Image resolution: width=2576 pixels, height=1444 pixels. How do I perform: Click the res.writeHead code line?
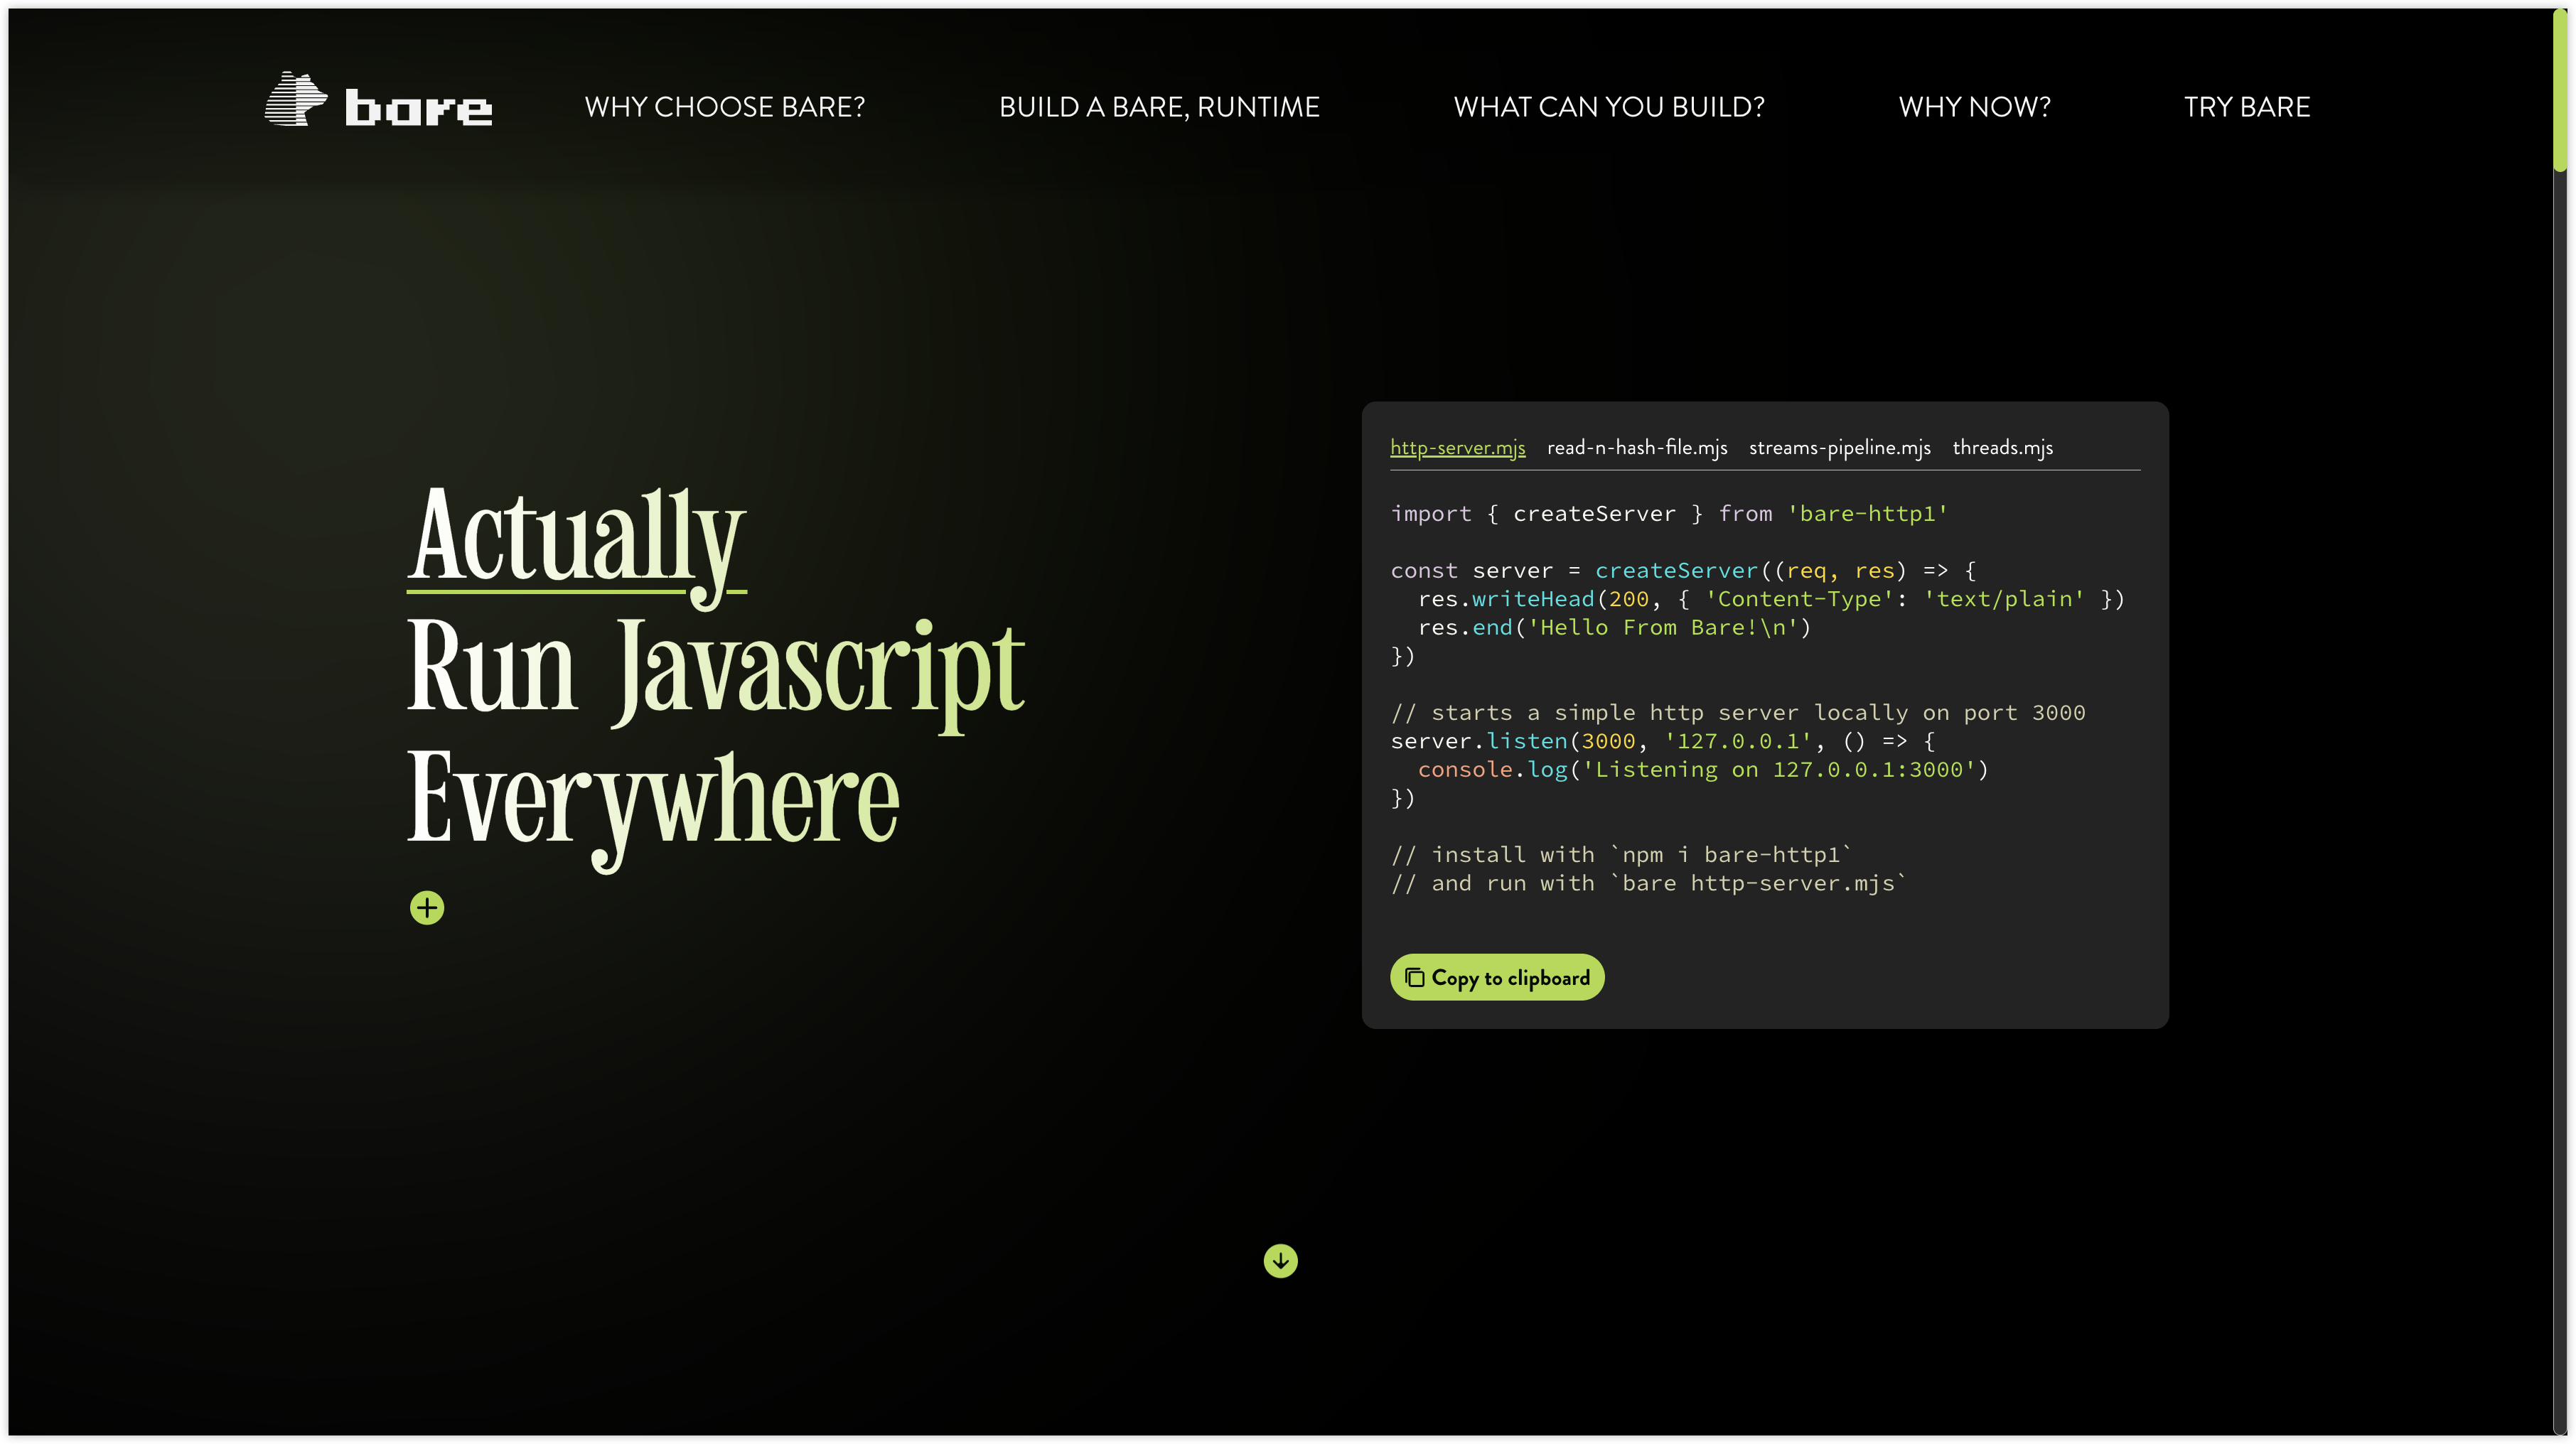pyautogui.click(x=1771, y=599)
